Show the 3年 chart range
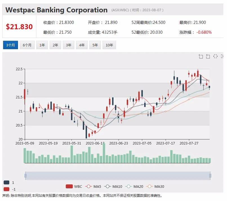This screenshot has width=227, height=201. coord(69,45)
